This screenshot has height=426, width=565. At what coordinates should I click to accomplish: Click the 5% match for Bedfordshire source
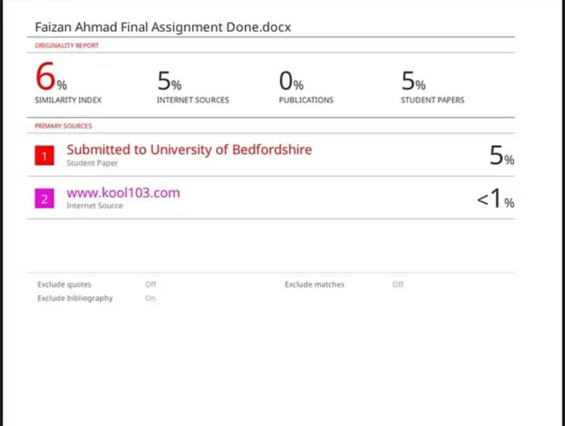501,155
